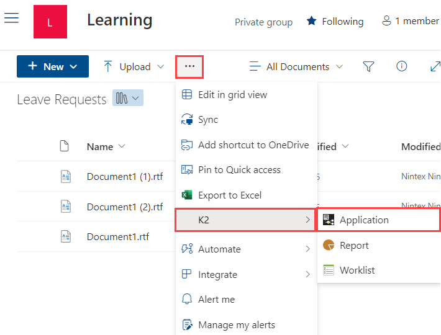Click the expand full-screen arrow icon
The image size is (441, 335).
(x=435, y=66)
